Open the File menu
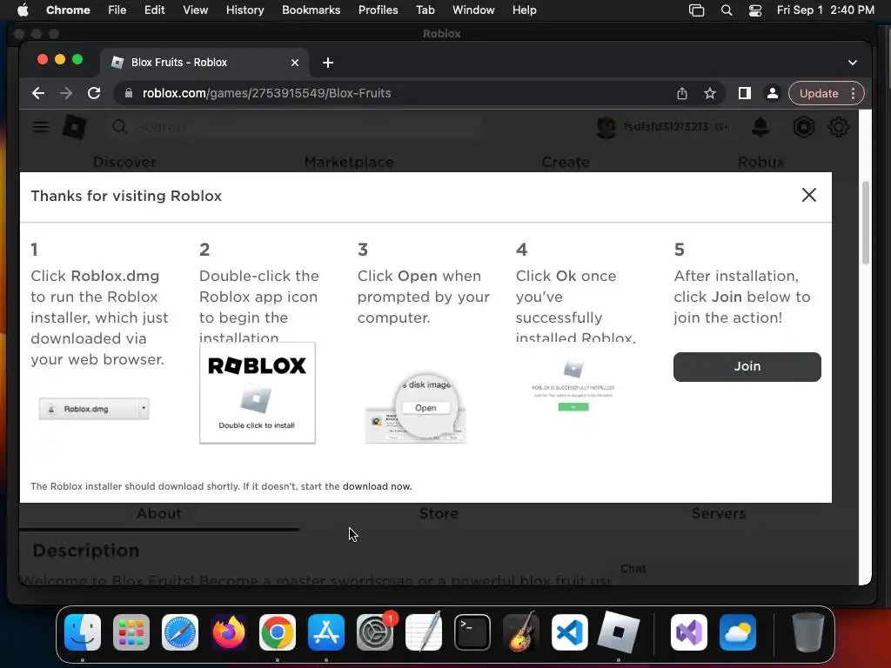The height and width of the screenshot is (668, 891). [x=117, y=10]
